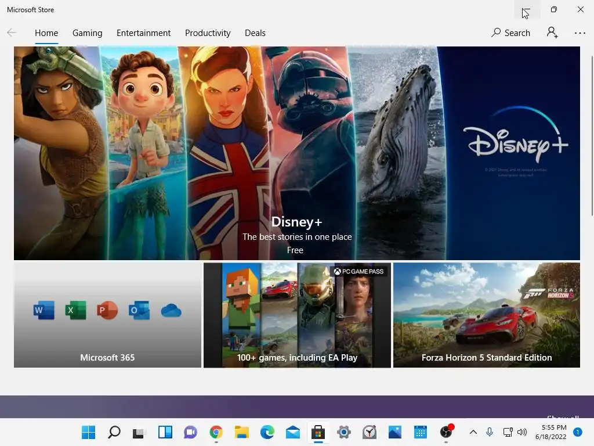The height and width of the screenshot is (446, 594).
Task: Open the Calendar app from taskbar
Action: click(x=421, y=432)
